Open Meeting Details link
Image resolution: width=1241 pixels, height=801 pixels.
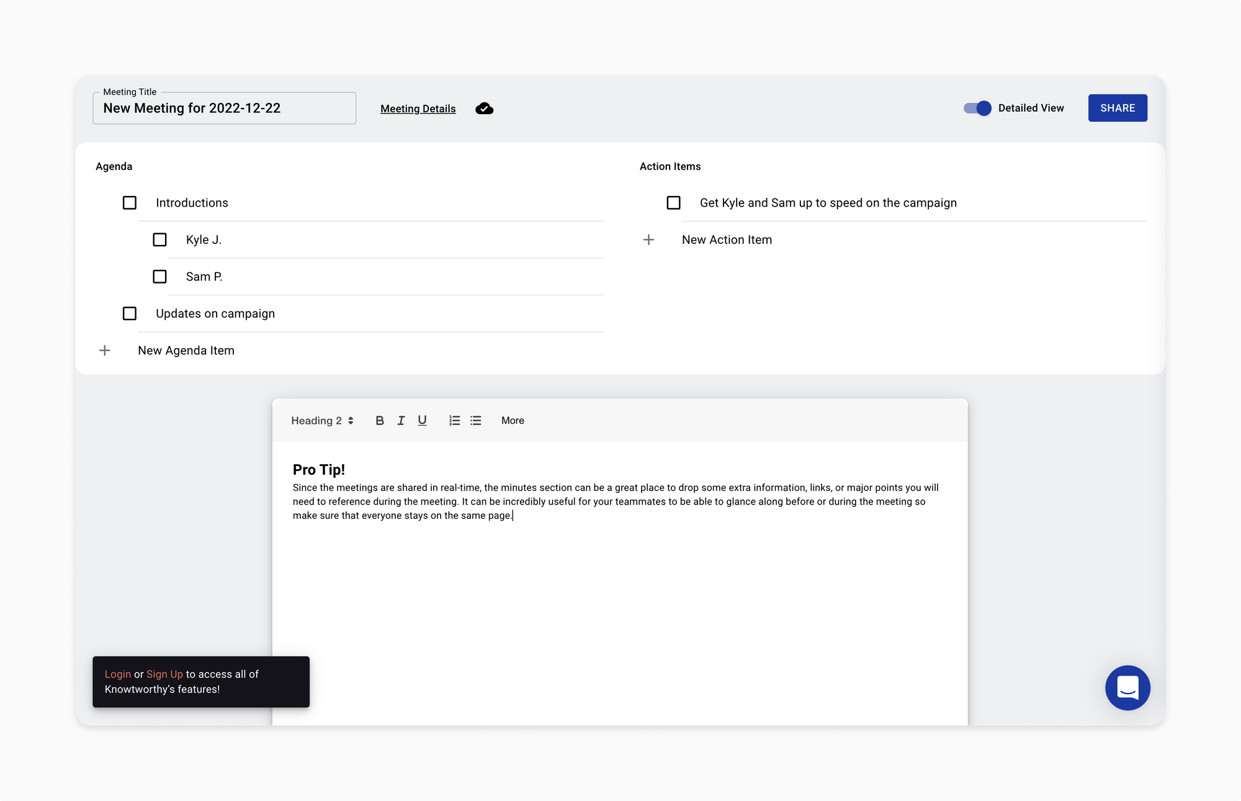pos(418,109)
